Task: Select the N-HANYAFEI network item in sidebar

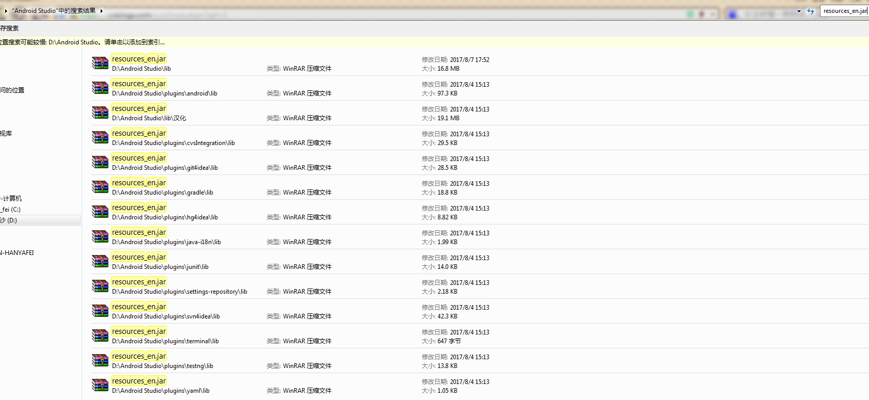Action: coord(17,253)
